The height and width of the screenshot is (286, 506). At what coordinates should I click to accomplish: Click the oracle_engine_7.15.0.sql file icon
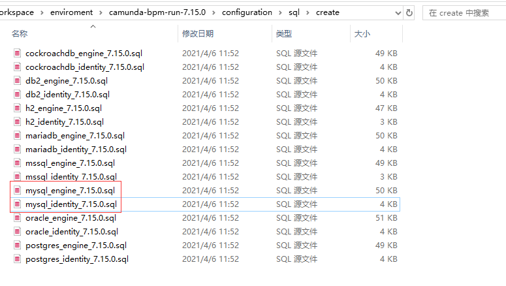click(18, 218)
